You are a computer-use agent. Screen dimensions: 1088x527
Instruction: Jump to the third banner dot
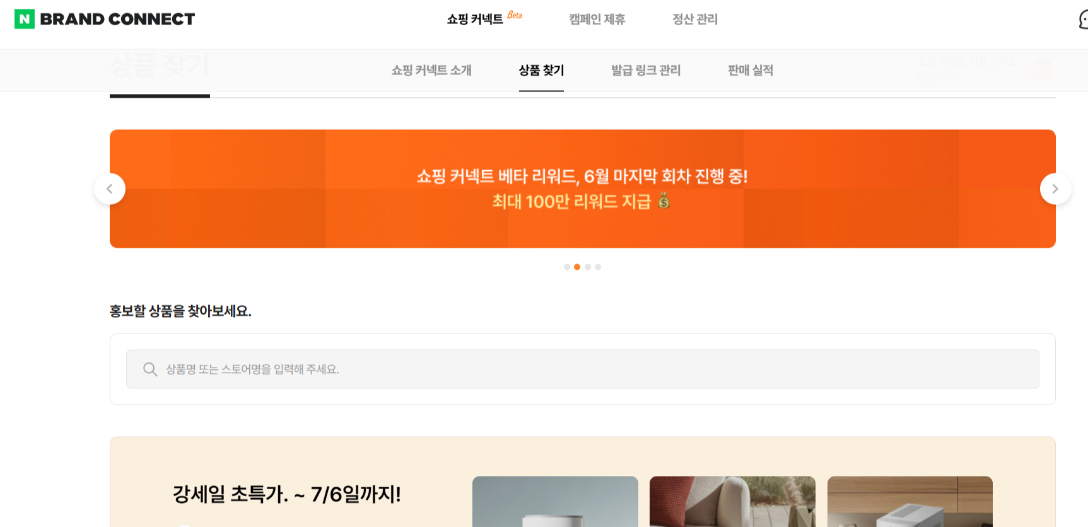point(588,267)
